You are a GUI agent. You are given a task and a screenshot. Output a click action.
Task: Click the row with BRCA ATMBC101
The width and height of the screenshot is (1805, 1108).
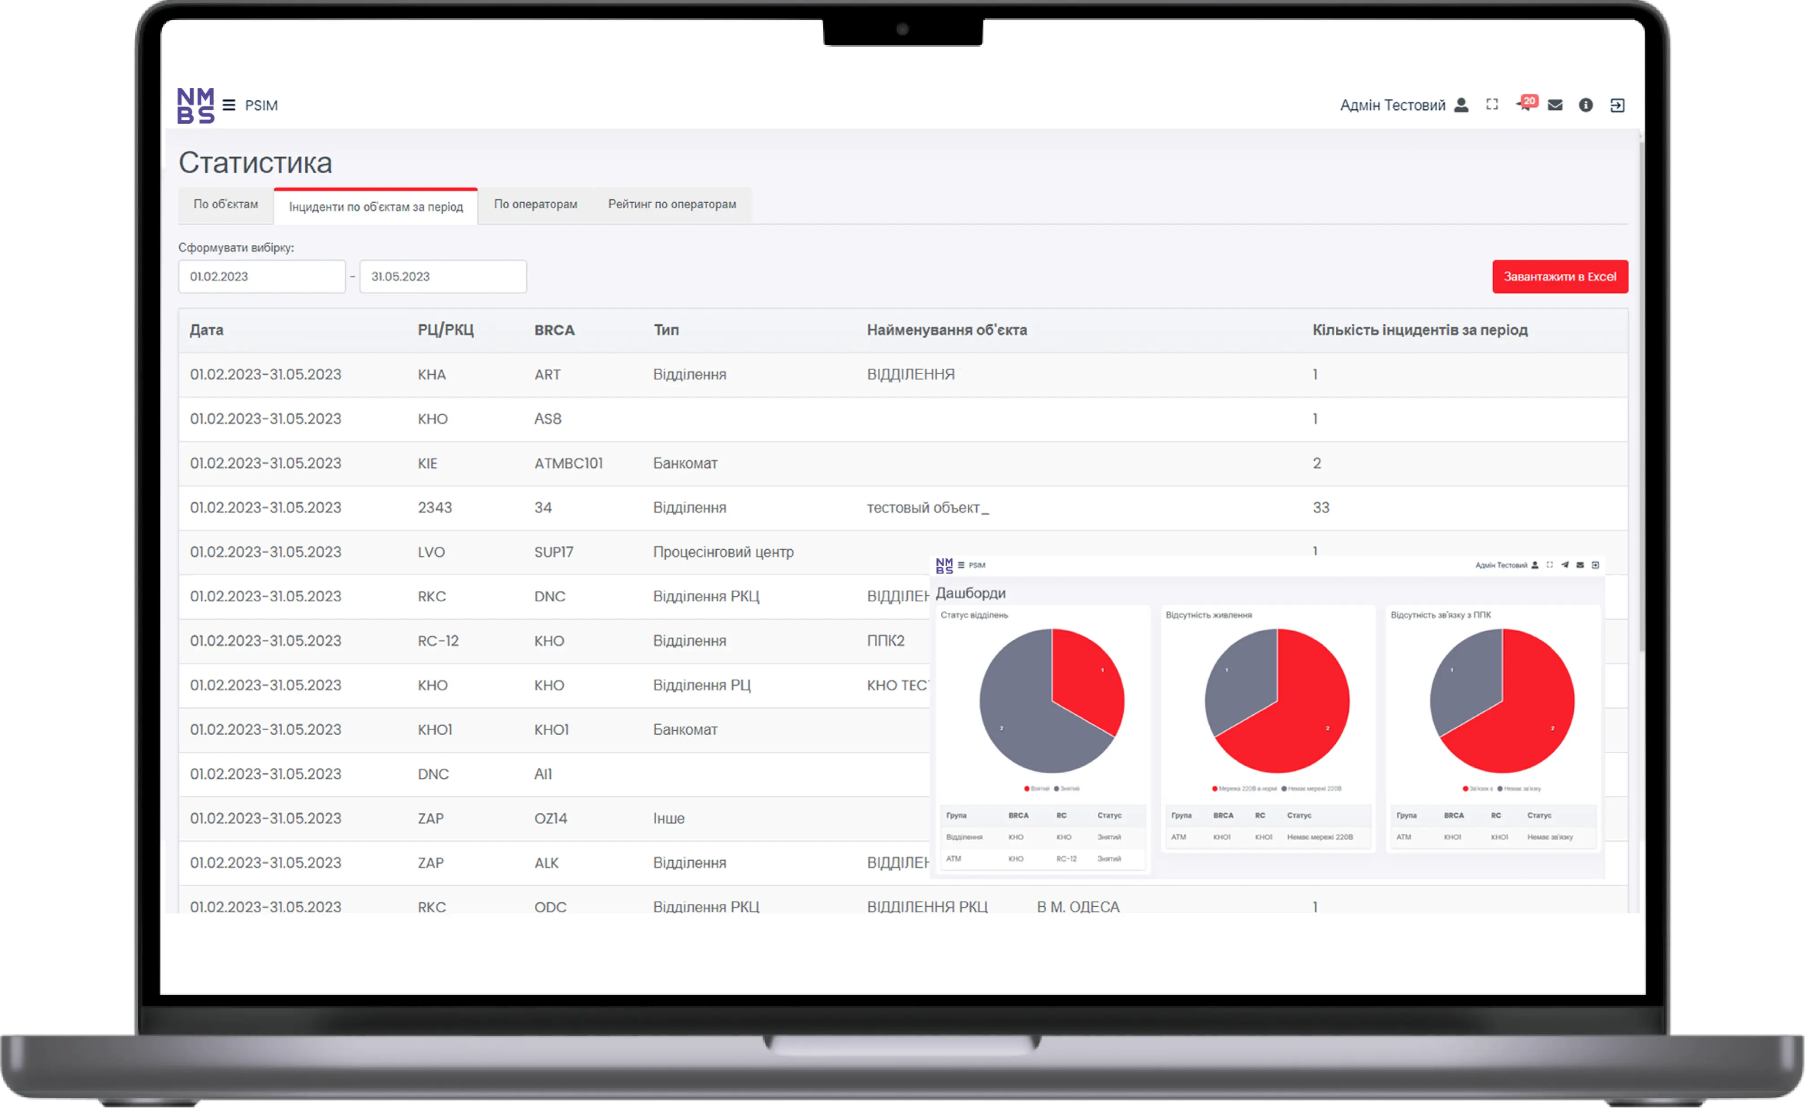pyautogui.click(x=568, y=464)
